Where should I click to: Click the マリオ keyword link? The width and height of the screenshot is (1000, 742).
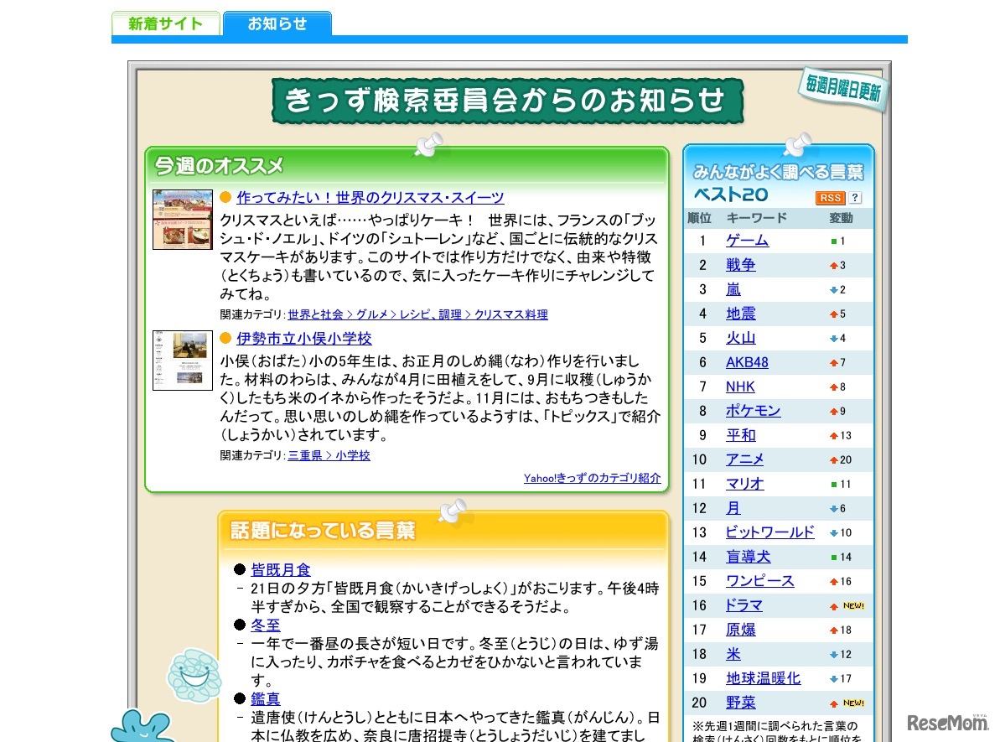745,484
